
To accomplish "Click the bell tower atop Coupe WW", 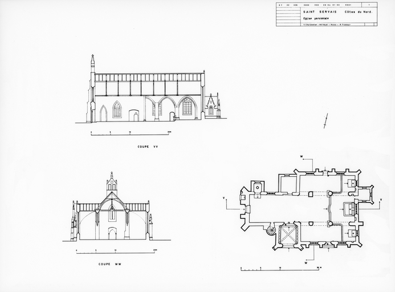I will click(x=112, y=182).
